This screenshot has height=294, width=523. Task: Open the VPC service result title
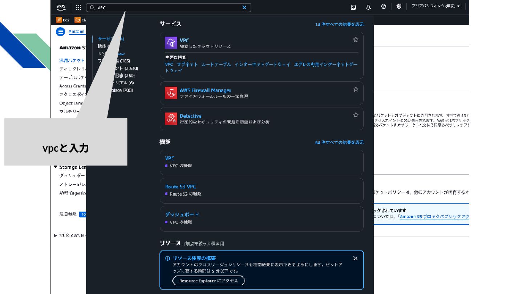184,40
